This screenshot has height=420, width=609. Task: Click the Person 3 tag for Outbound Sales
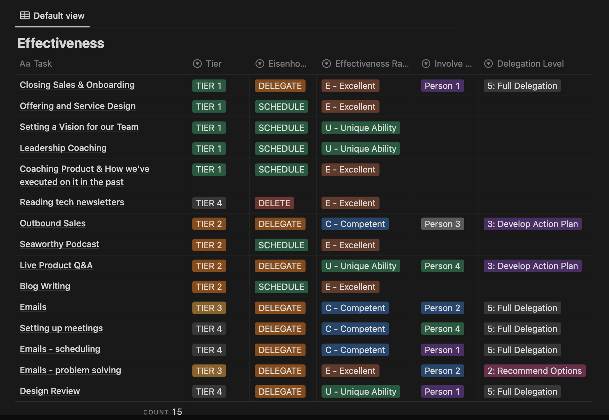[x=442, y=224]
